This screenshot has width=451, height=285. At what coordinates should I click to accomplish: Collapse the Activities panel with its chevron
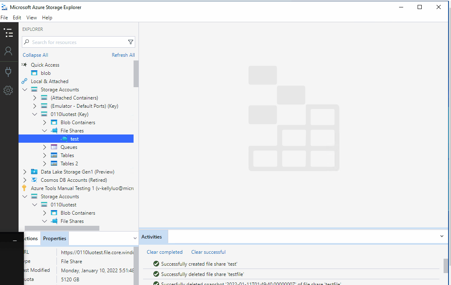(442, 236)
